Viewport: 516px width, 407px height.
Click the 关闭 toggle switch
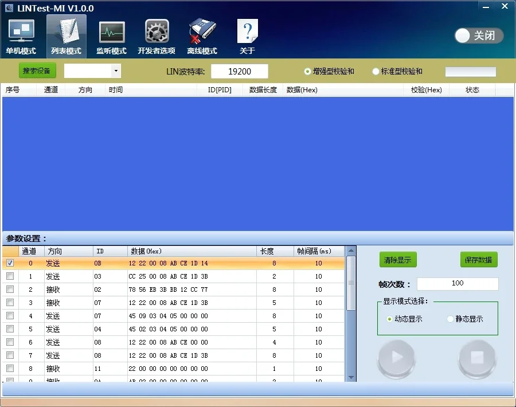(478, 36)
